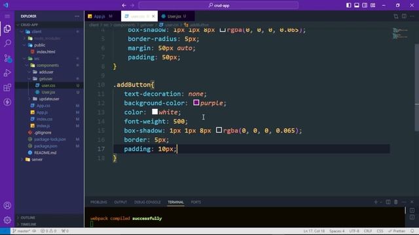Change the CSS language mode
The image size is (419, 235).
click(x=380, y=231)
